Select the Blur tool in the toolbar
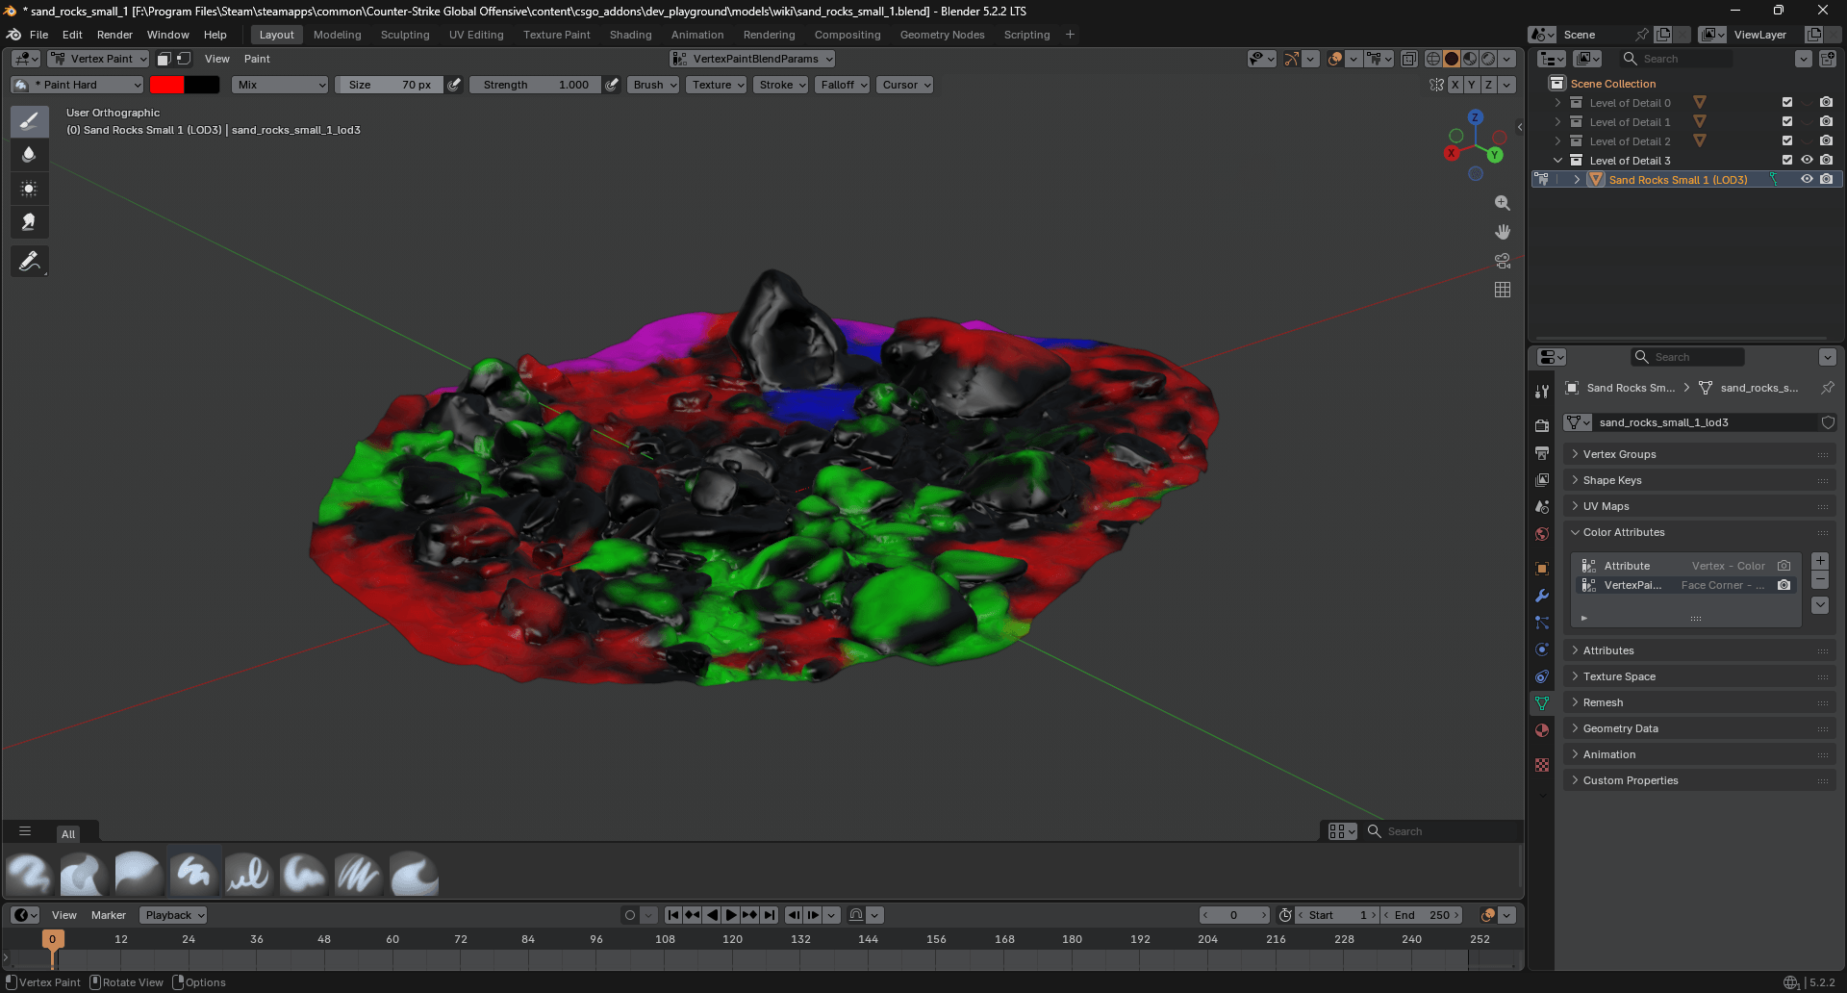 click(x=30, y=155)
